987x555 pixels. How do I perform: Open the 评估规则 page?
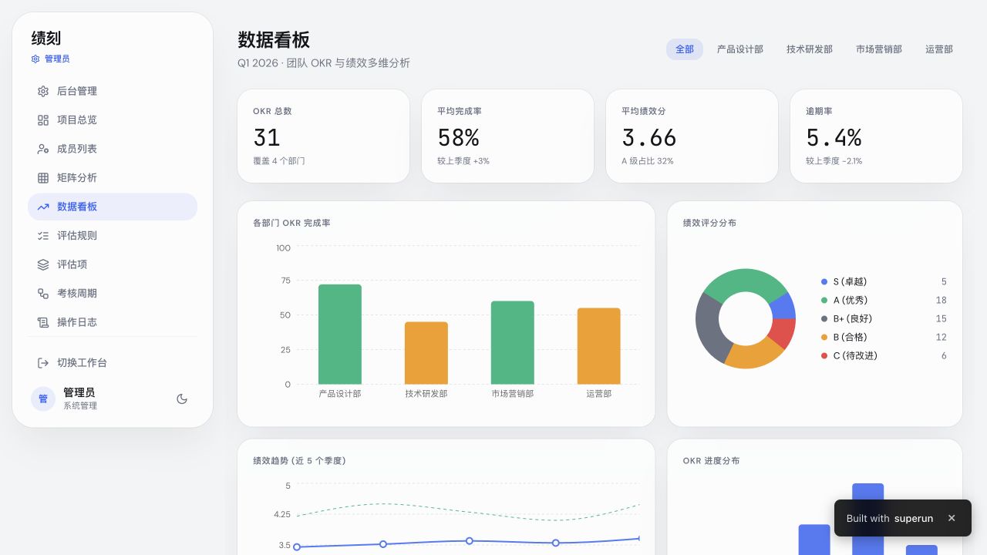coord(113,236)
